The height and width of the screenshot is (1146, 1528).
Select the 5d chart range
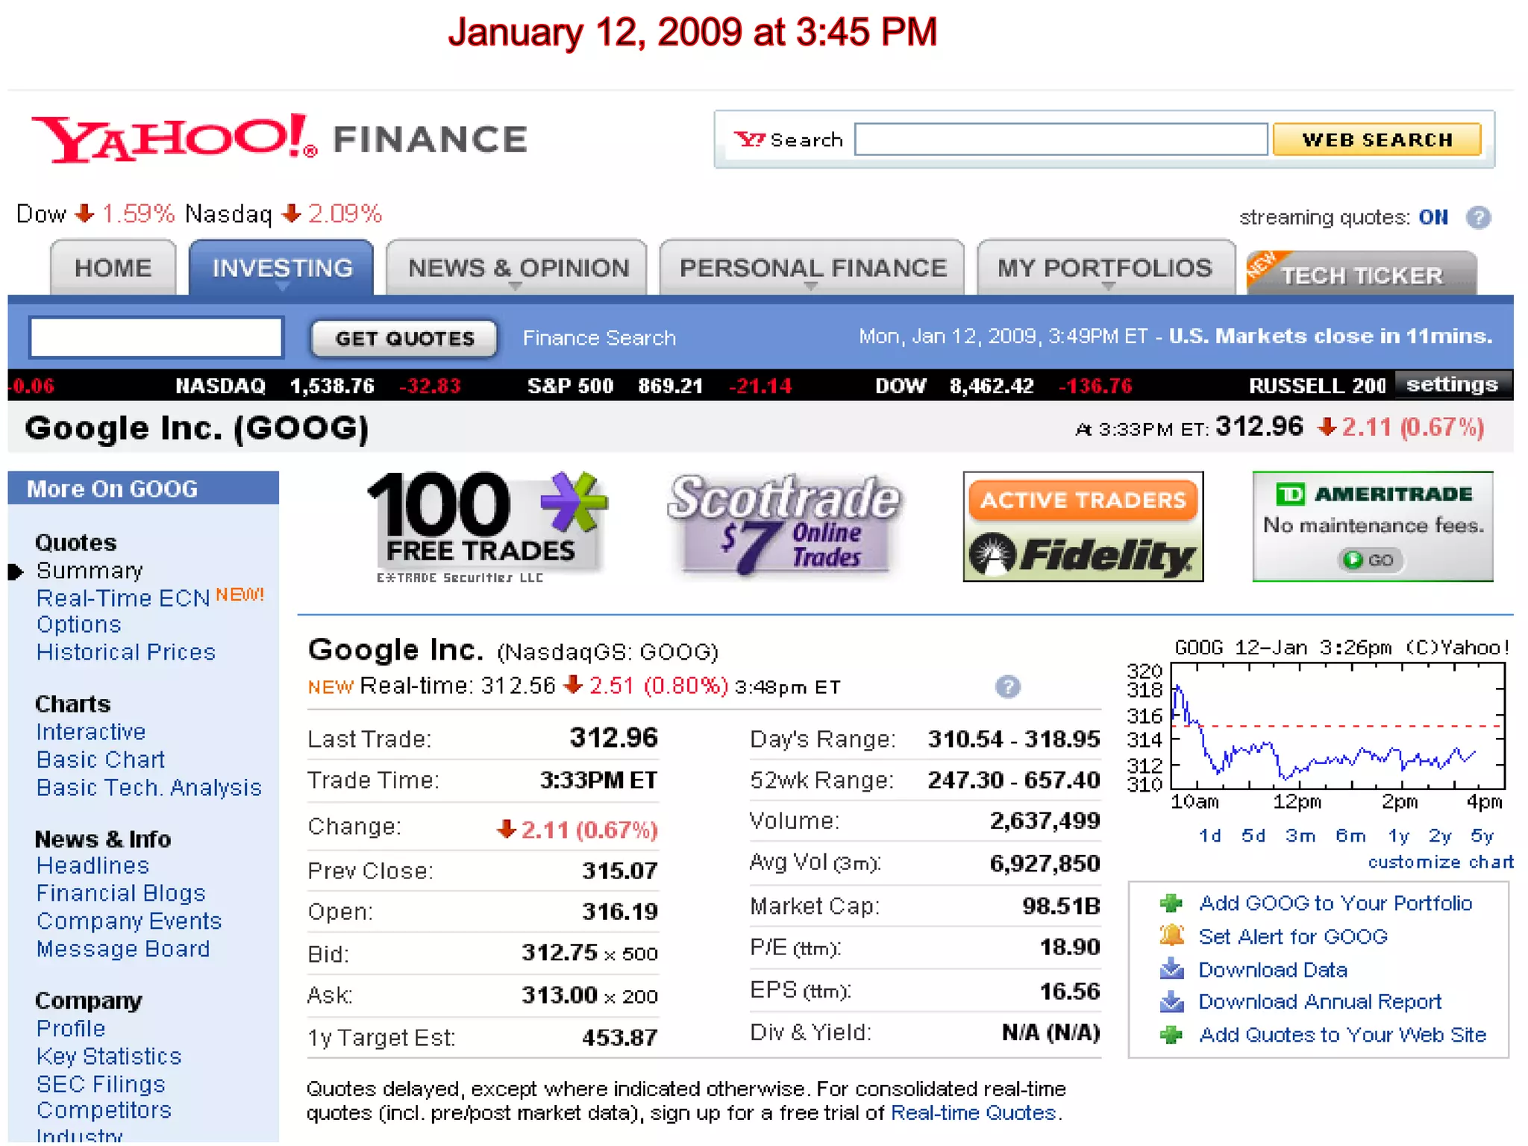click(x=1253, y=836)
